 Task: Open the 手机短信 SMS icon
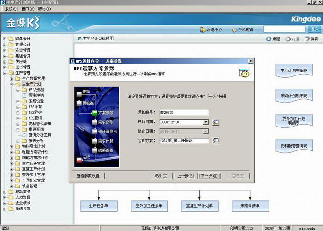pyautogui.click(x=234, y=29)
